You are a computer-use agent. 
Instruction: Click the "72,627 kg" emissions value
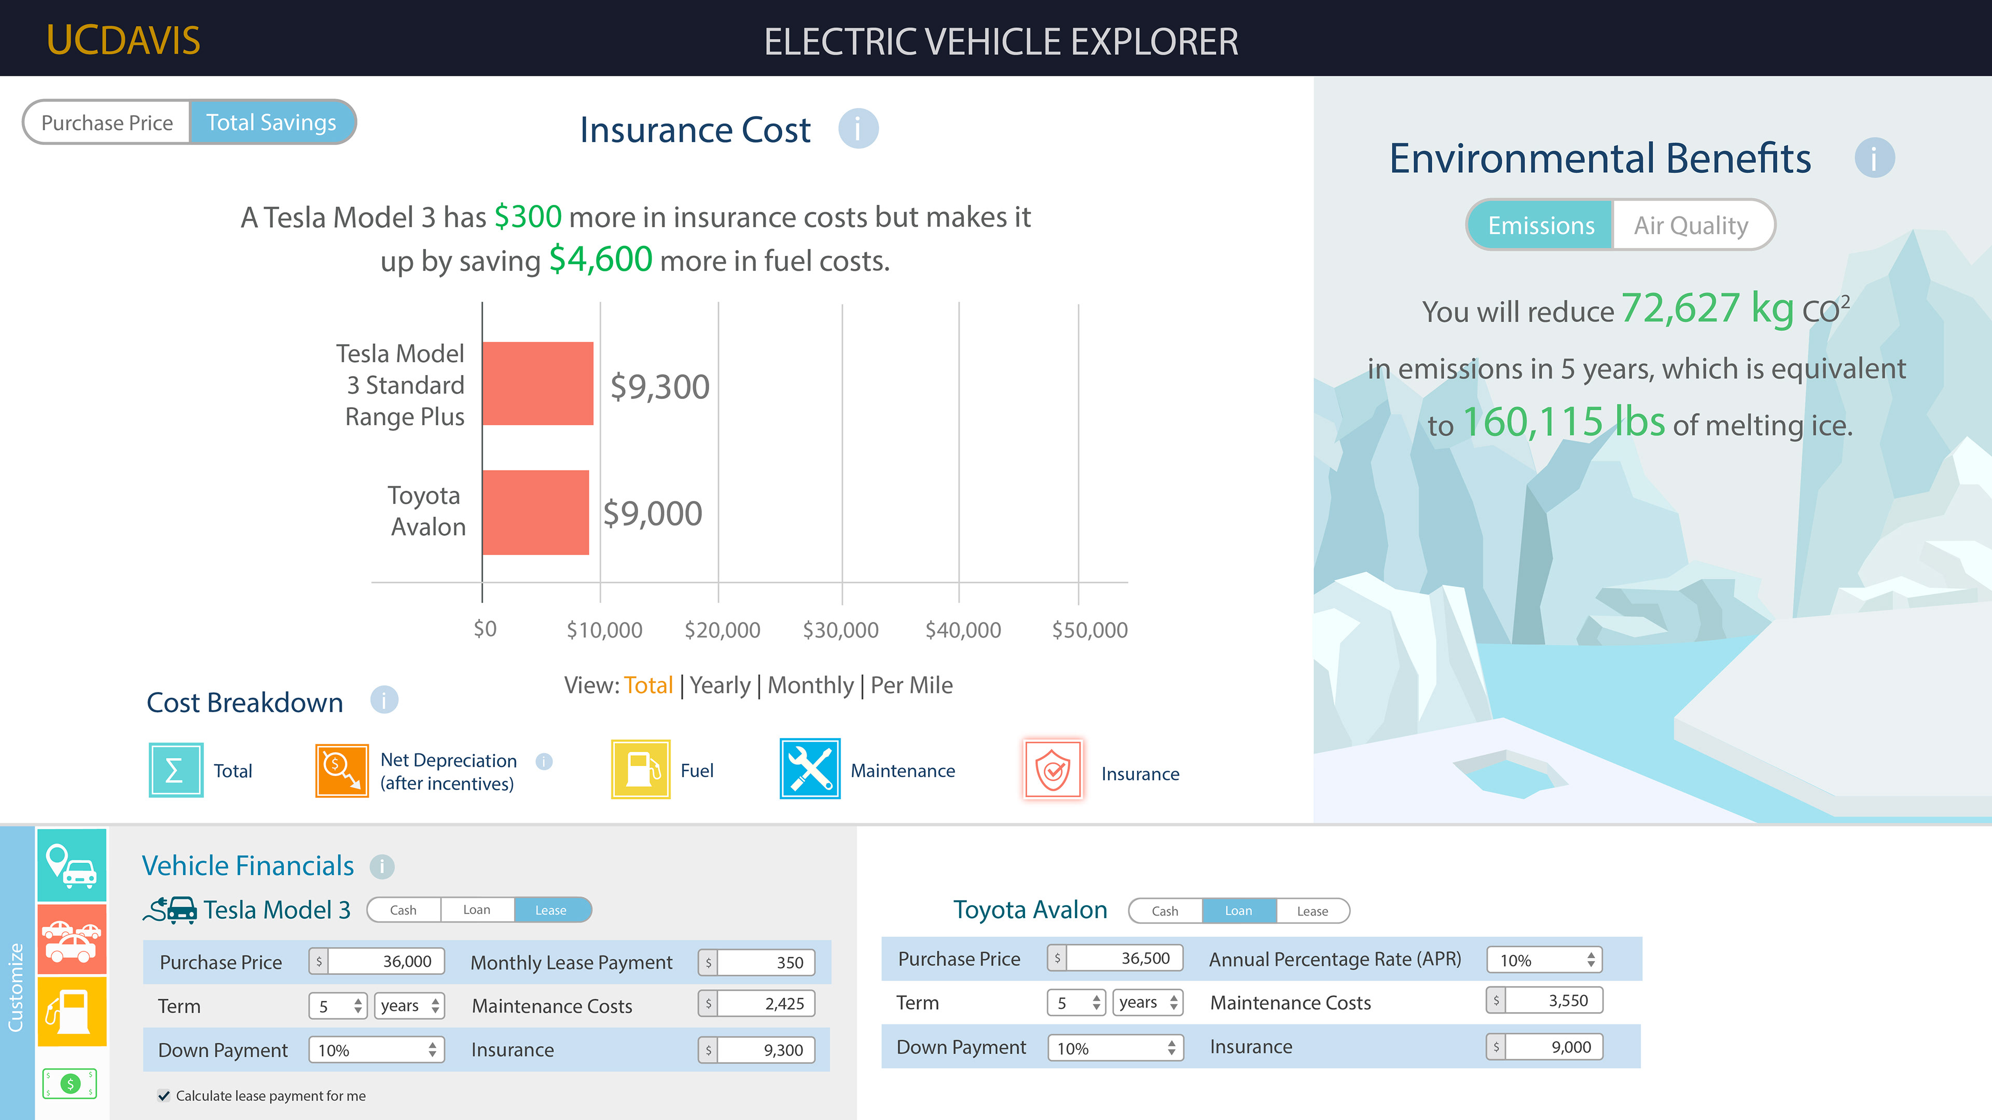pos(1707,309)
